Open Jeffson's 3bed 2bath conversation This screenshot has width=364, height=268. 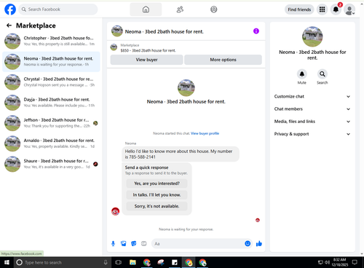click(51, 123)
